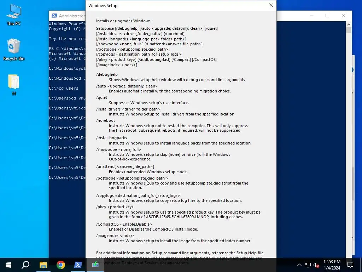Close the Windows Setup help dialog
Image resolution: width=362 pixels, height=272 pixels.
(271, 5)
